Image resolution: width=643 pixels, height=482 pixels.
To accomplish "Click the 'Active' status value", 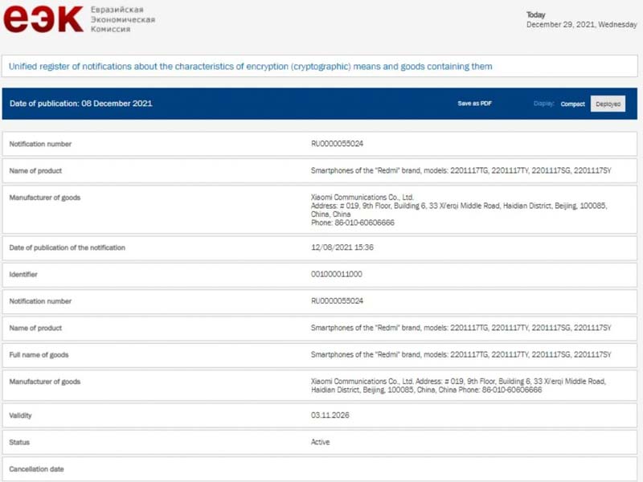I will 320,442.
